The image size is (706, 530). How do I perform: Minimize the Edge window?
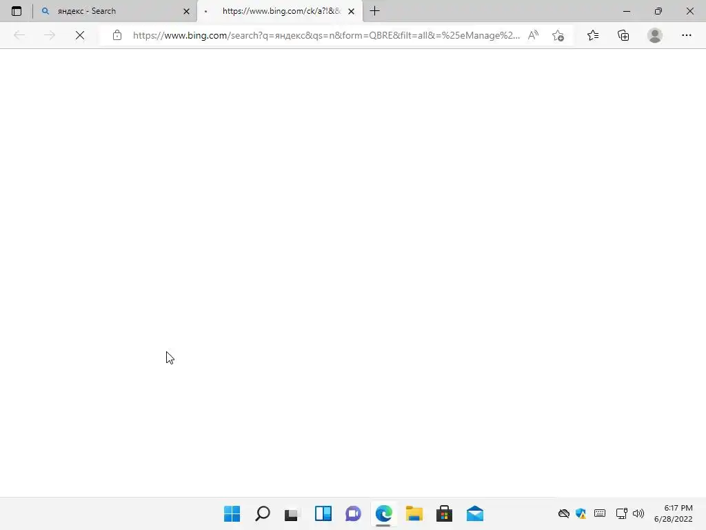[x=626, y=11]
